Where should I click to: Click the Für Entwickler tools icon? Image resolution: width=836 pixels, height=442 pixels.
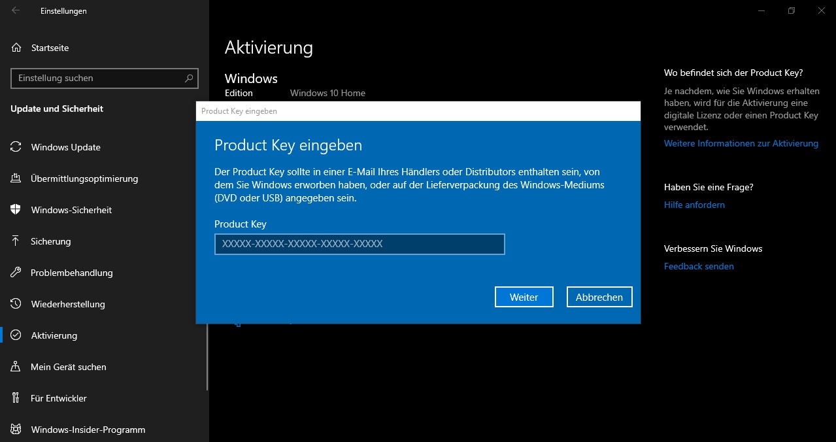click(x=16, y=398)
